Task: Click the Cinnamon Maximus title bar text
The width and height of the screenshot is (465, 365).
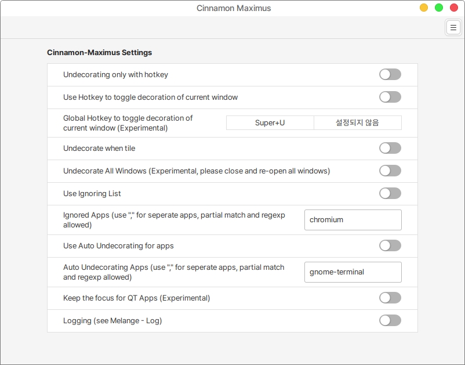Action: point(234,8)
